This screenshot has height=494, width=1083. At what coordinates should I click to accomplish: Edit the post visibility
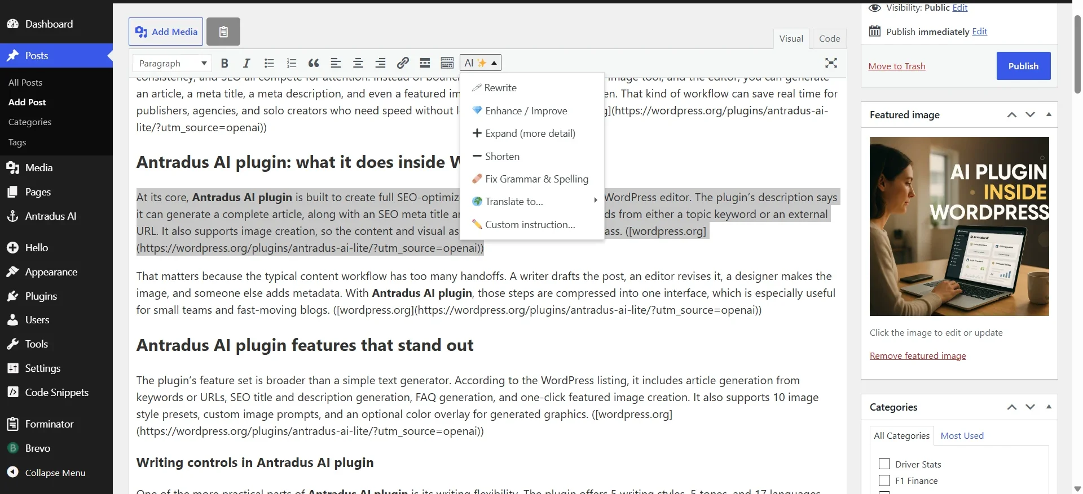[960, 8]
